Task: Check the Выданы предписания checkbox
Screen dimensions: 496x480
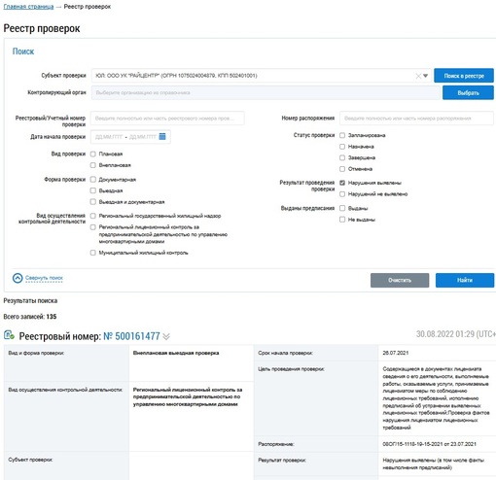Action: pos(342,208)
